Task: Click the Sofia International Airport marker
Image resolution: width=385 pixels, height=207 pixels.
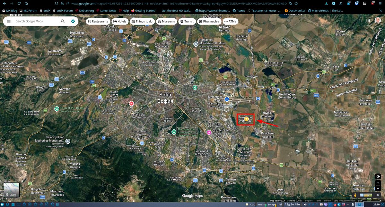Action: 227,99
